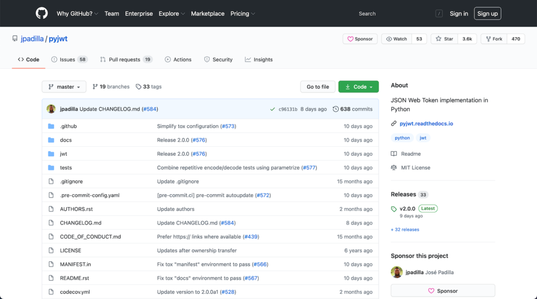Open the commit history clock icon
This screenshot has height=299, width=537.
coord(336,109)
